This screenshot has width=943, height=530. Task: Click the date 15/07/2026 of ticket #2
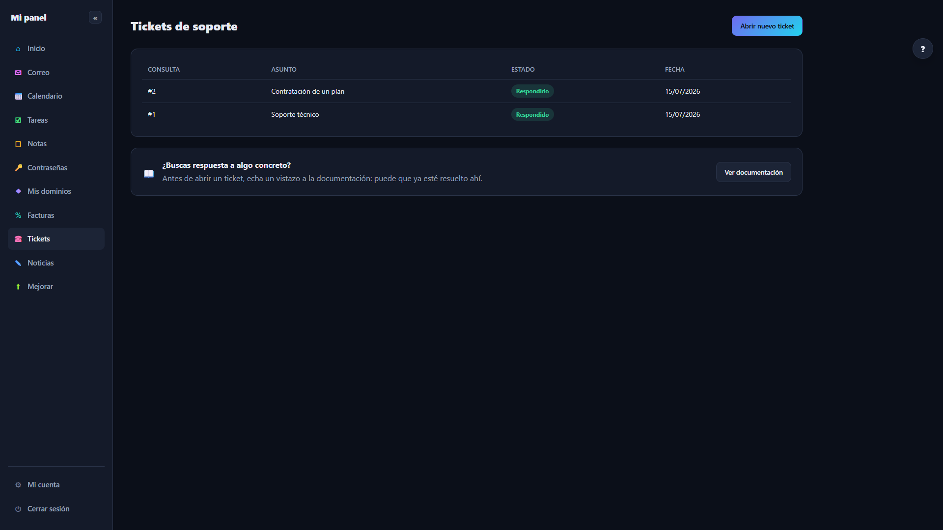pyautogui.click(x=682, y=91)
